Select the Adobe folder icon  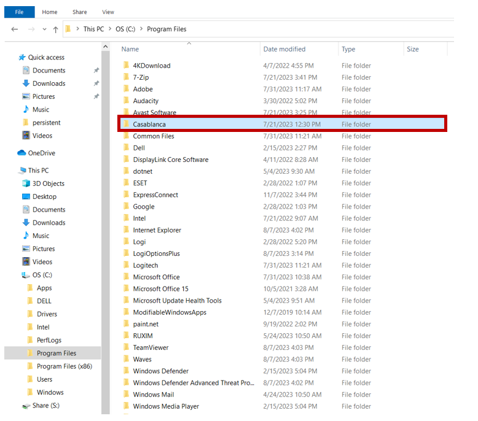tap(126, 88)
